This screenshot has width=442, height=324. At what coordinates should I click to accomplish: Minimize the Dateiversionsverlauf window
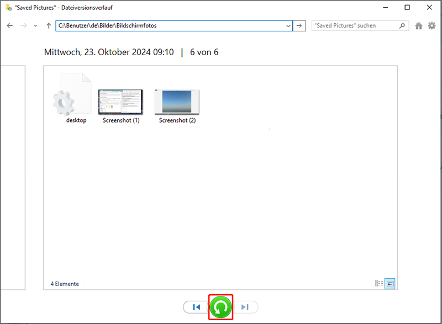385,7
